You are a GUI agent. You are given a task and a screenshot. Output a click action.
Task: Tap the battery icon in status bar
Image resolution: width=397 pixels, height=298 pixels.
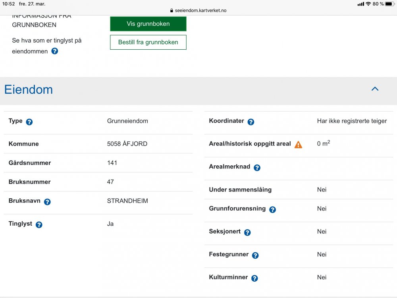[390, 4]
